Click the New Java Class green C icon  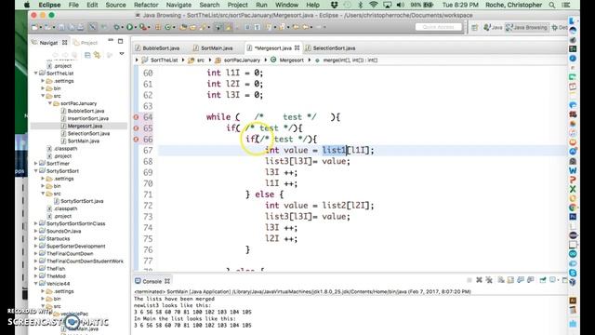167,27
